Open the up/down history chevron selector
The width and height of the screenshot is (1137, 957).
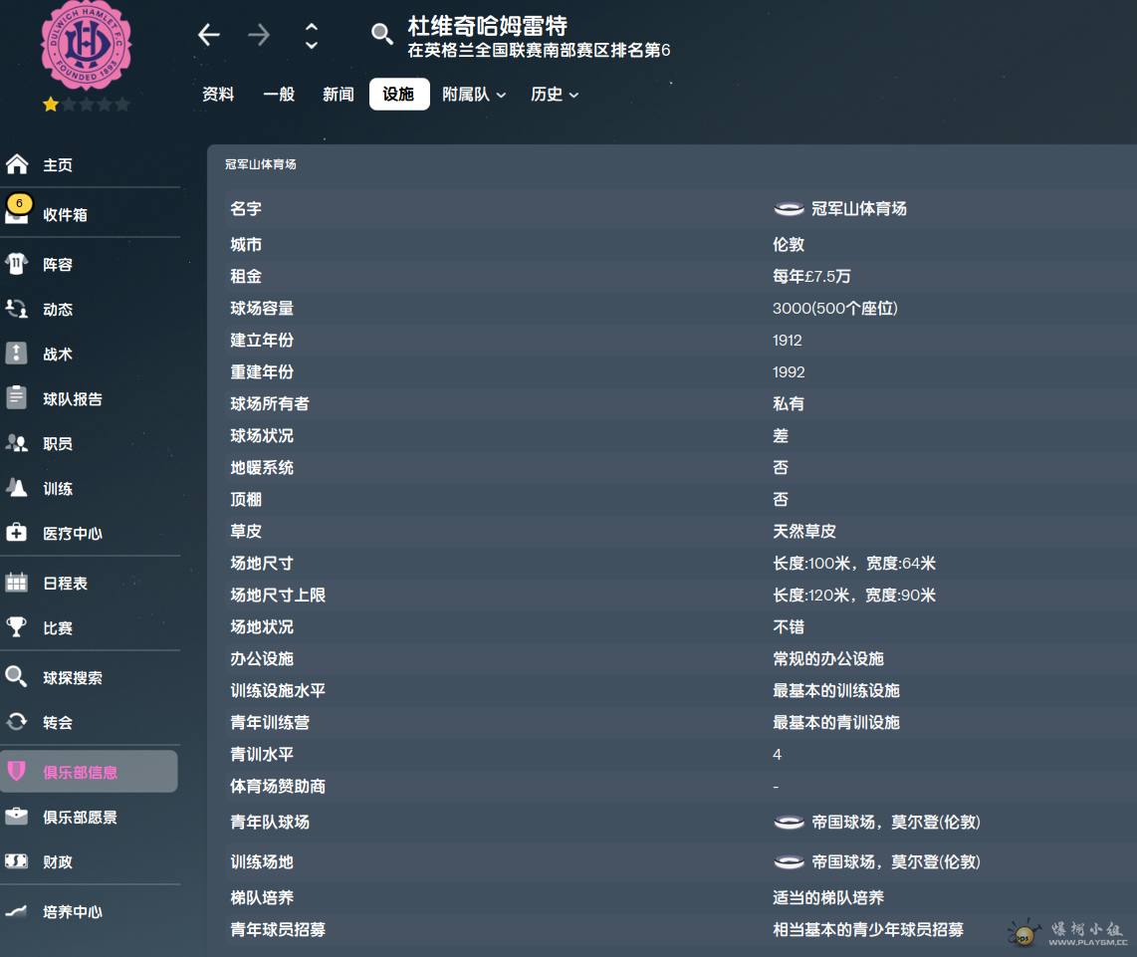point(312,36)
